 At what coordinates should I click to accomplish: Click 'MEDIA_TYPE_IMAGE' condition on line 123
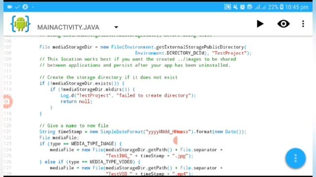(92, 144)
